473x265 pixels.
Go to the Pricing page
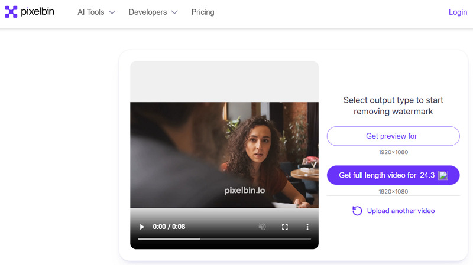tap(203, 12)
